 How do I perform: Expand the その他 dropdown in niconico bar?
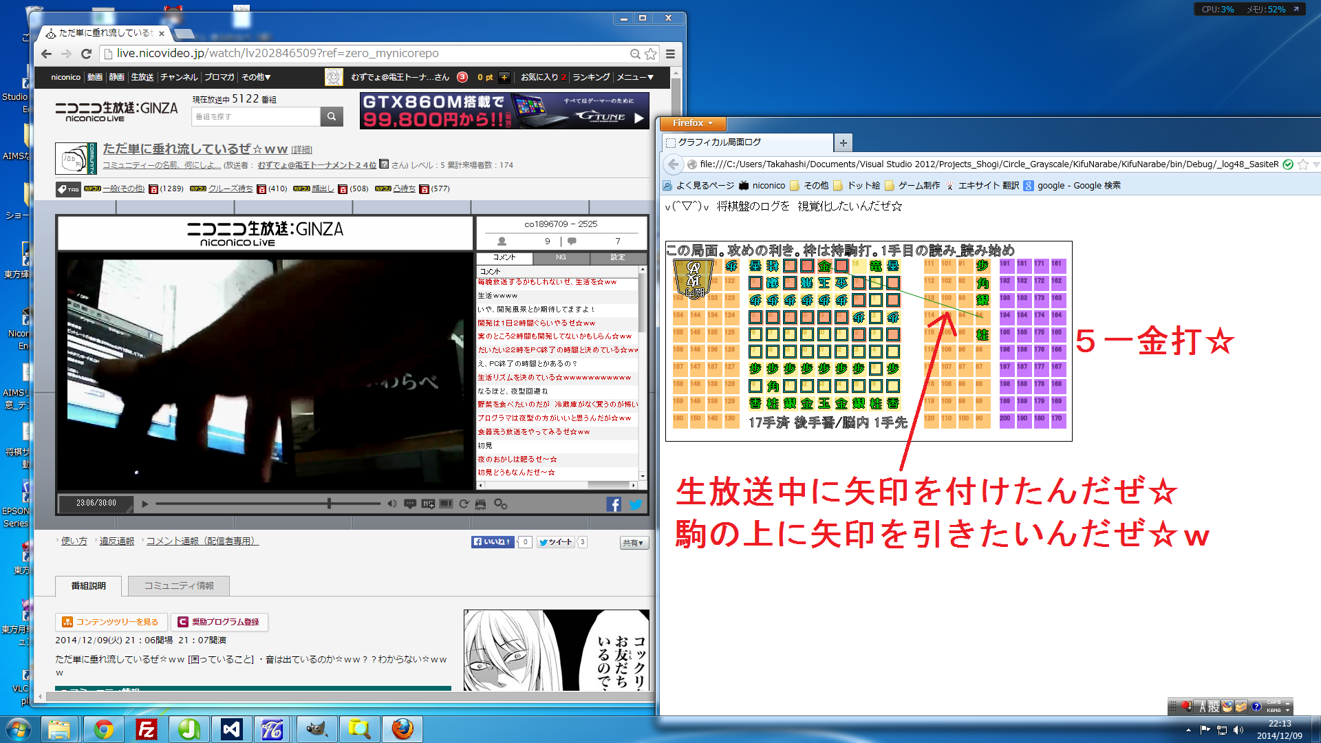tap(256, 77)
